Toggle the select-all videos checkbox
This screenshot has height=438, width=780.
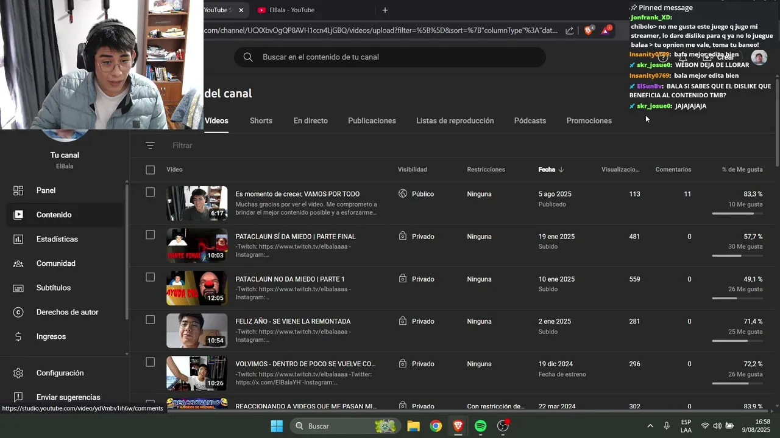coord(151,170)
